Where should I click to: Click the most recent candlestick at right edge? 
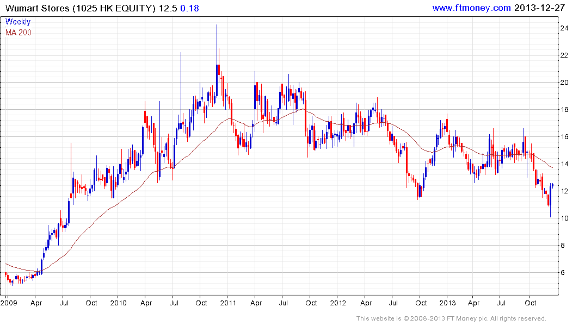(553, 186)
